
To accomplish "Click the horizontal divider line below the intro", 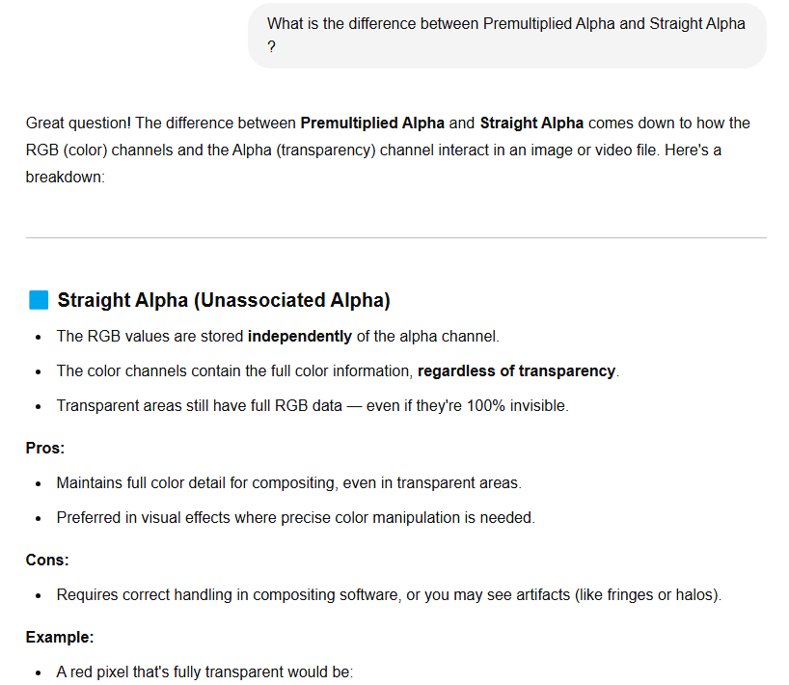I will (x=396, y=237).
